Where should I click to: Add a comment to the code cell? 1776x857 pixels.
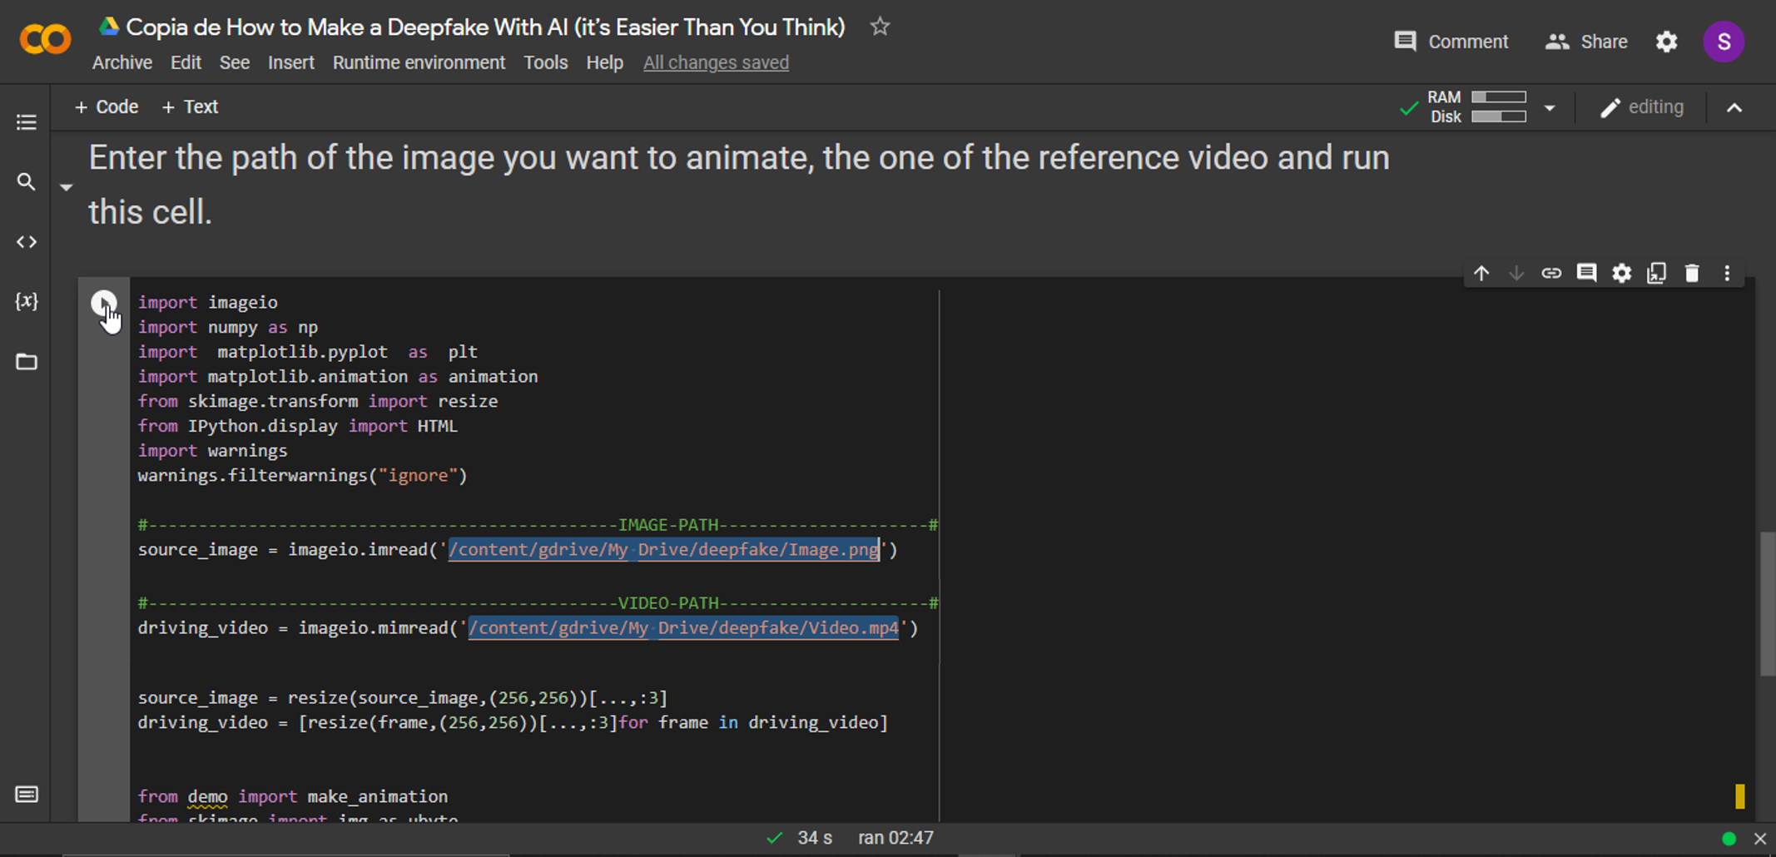coord(1586,273)
